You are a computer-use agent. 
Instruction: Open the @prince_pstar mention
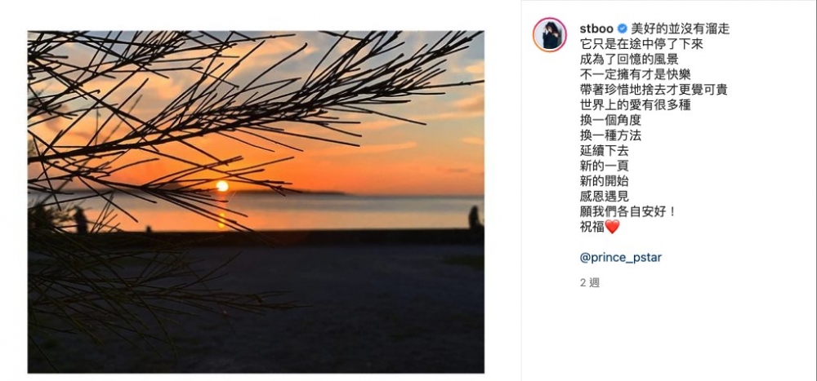621,257
